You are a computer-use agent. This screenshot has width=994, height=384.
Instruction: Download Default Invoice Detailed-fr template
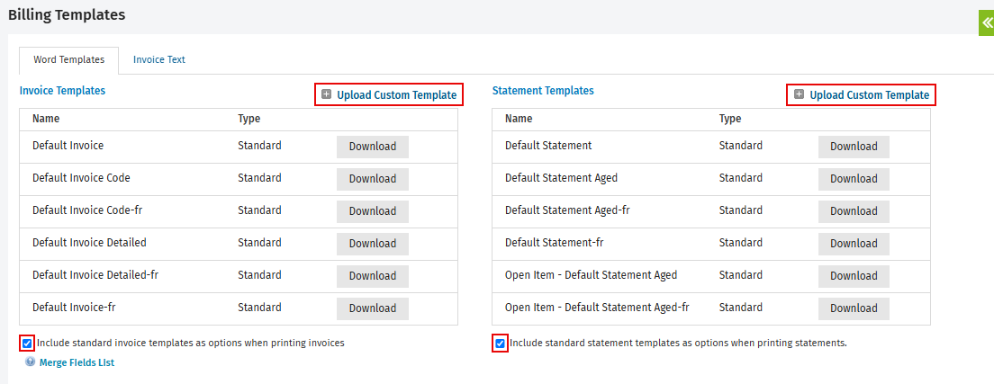[373, 276]
